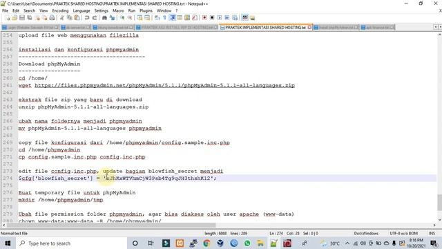Screen dimensions: 442x249
Task: Click the volume speaker tray icon
Action: point(363,243)
